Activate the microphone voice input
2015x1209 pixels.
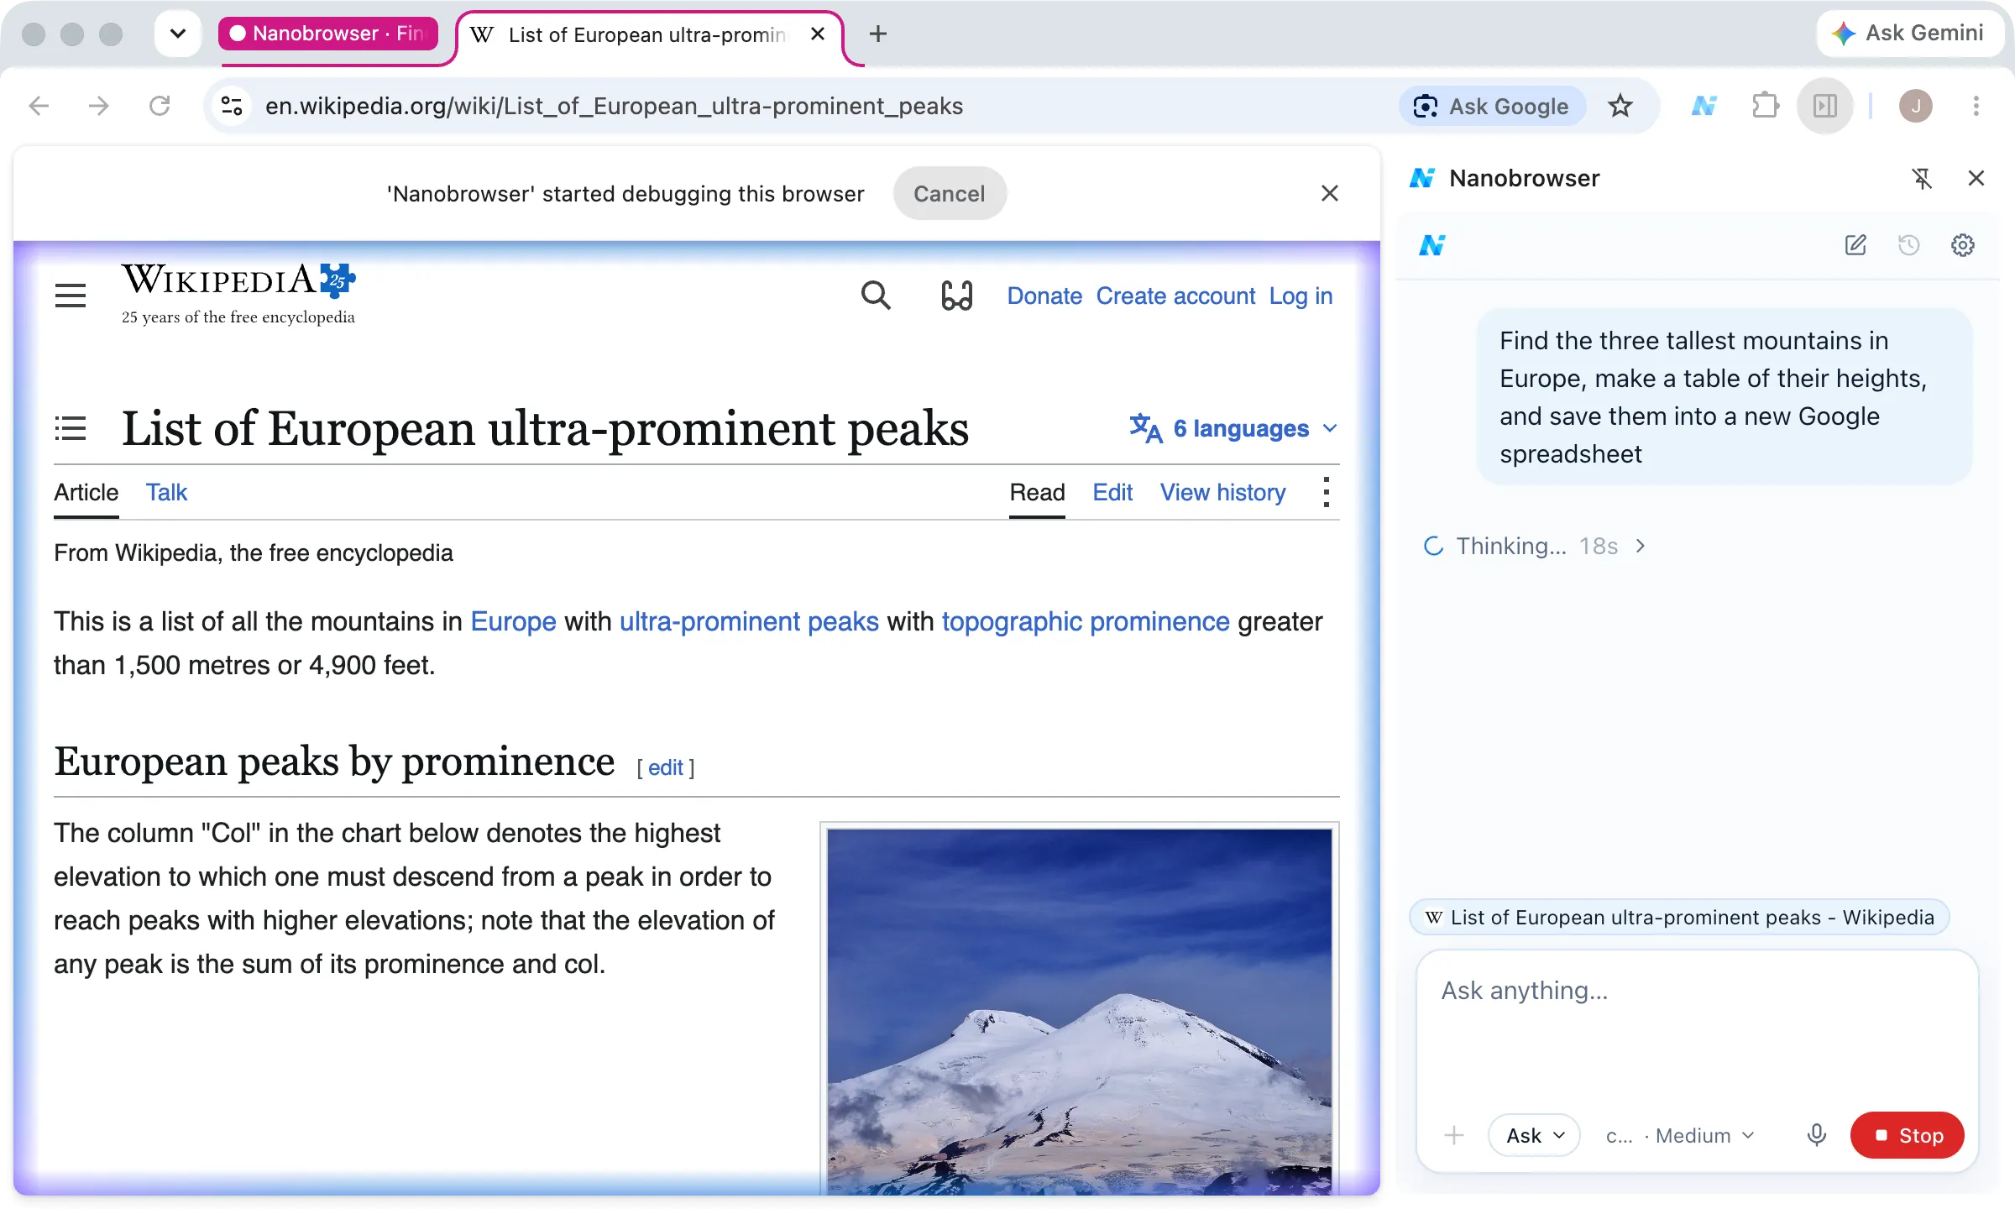coord(1817,1135)
